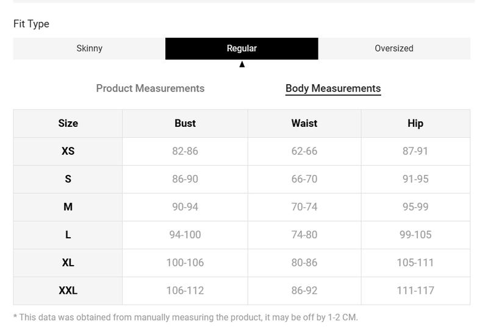Select the M size row label
The width and height of the screenshot is (488, 334).
68,207
